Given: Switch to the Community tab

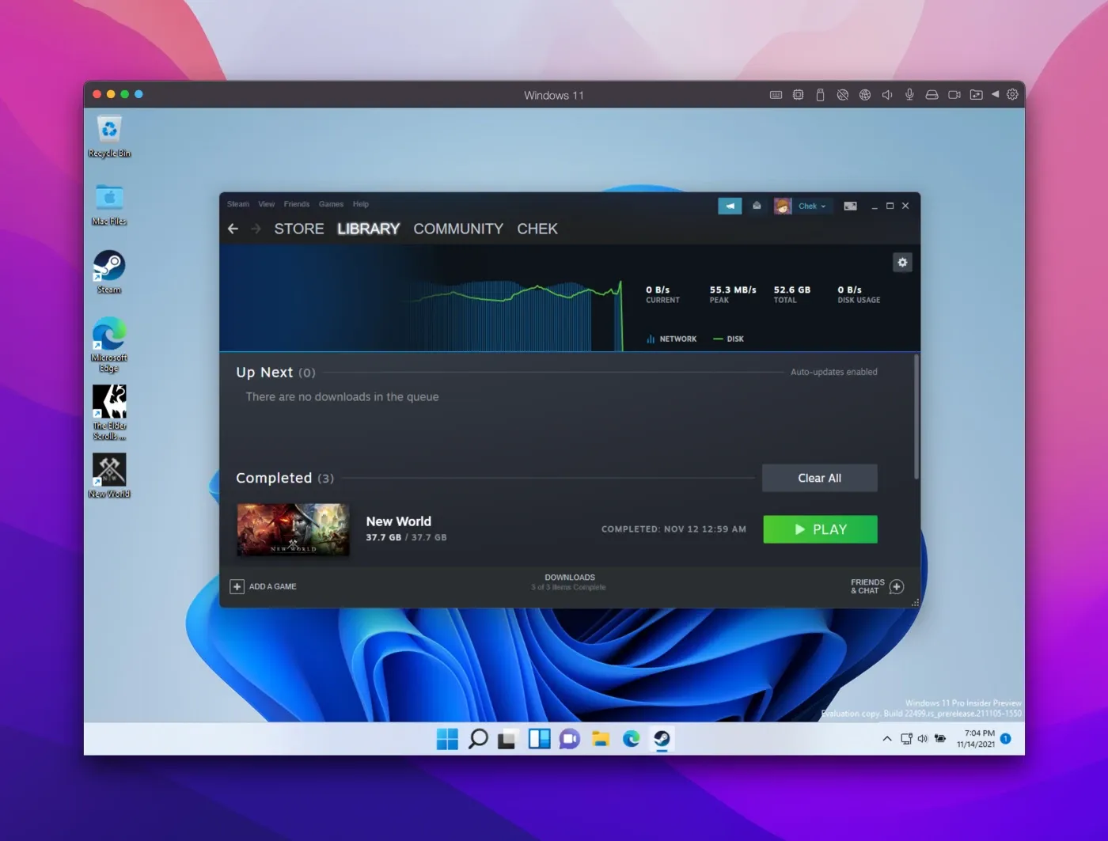Looking at the screenshot, I should coord(458,229).
